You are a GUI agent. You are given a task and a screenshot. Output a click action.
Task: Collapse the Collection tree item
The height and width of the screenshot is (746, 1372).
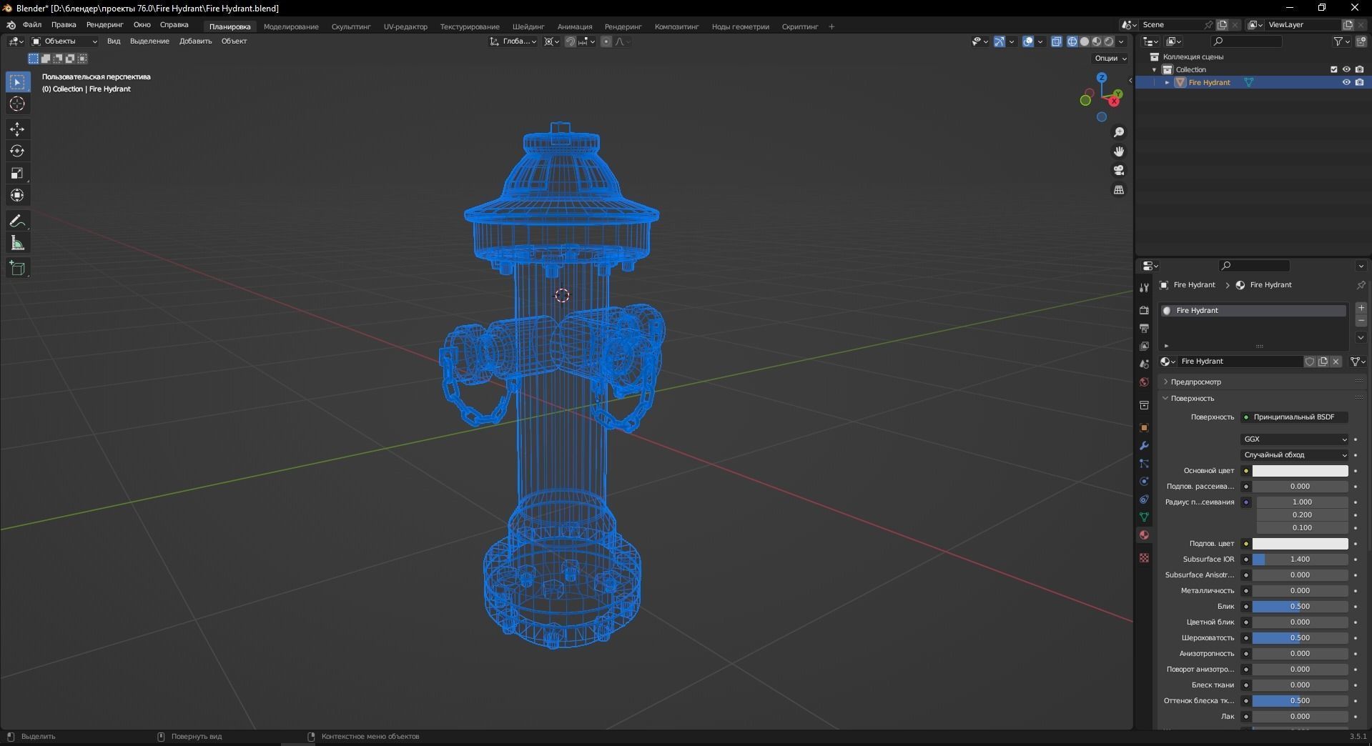pos(1155,69)
